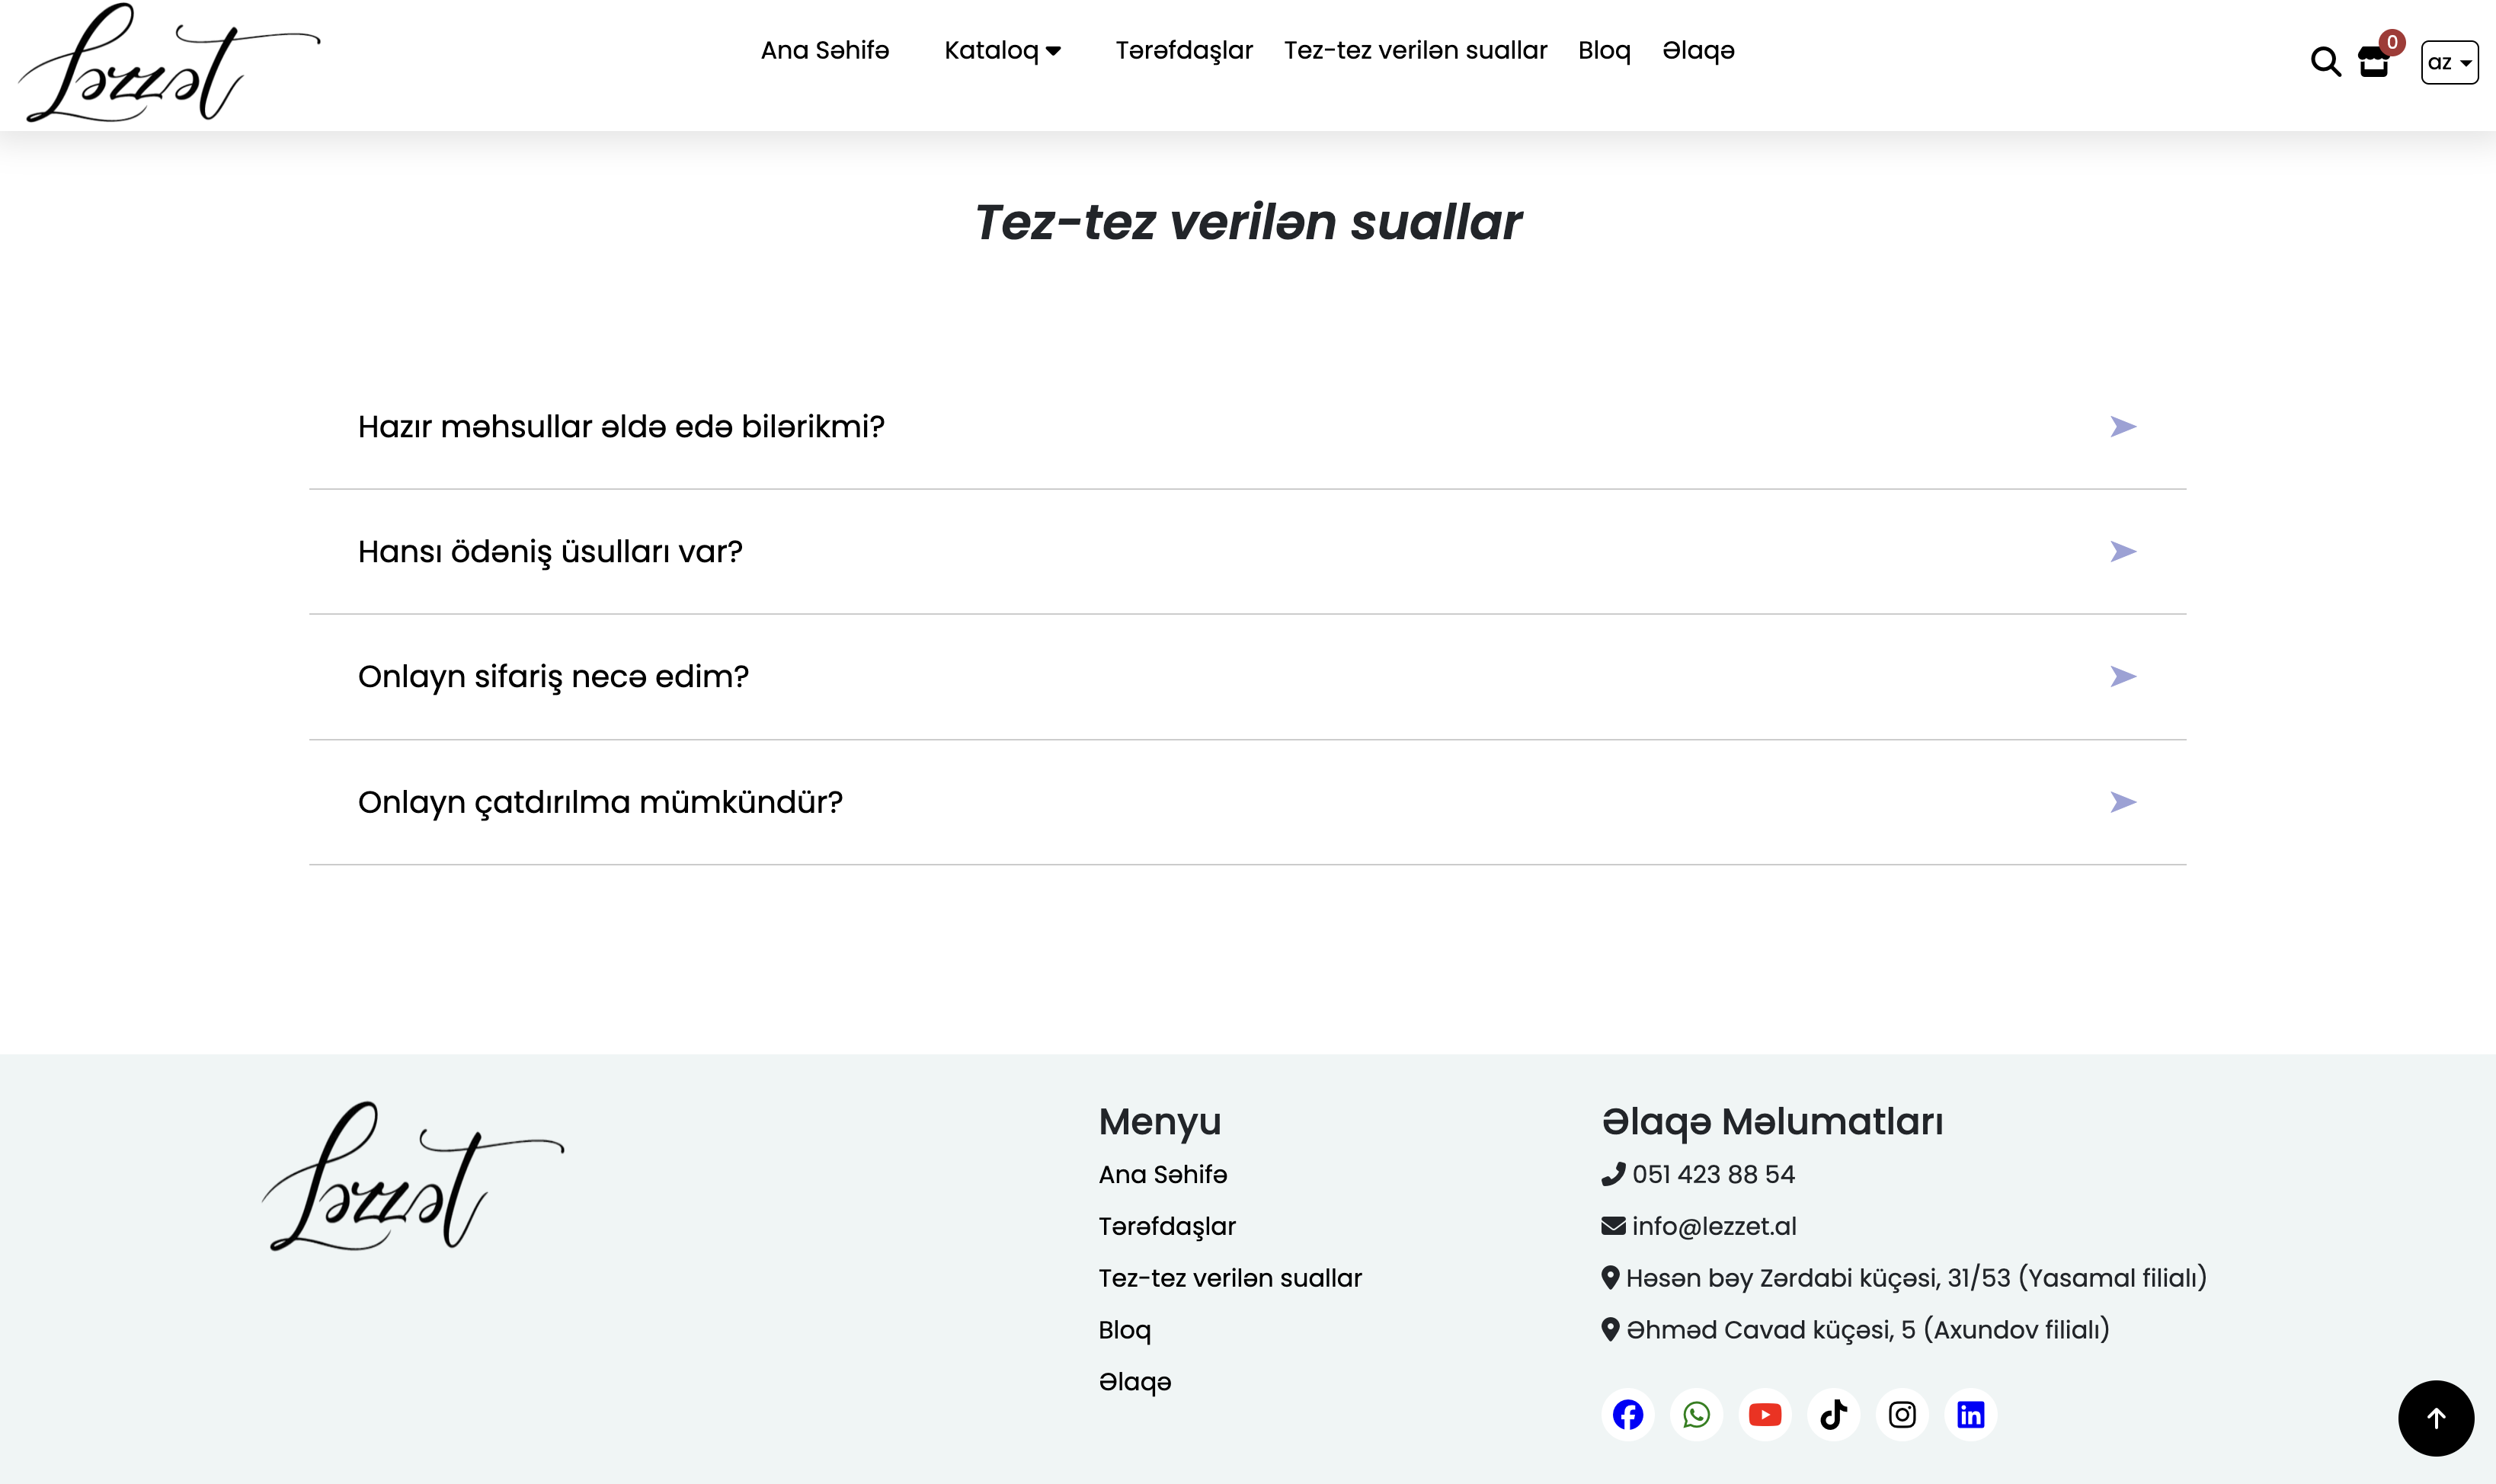Screen dimensions: 2496x1484
Task: Go to Ana Səhifə in top menu
Action: click(824, 50)
